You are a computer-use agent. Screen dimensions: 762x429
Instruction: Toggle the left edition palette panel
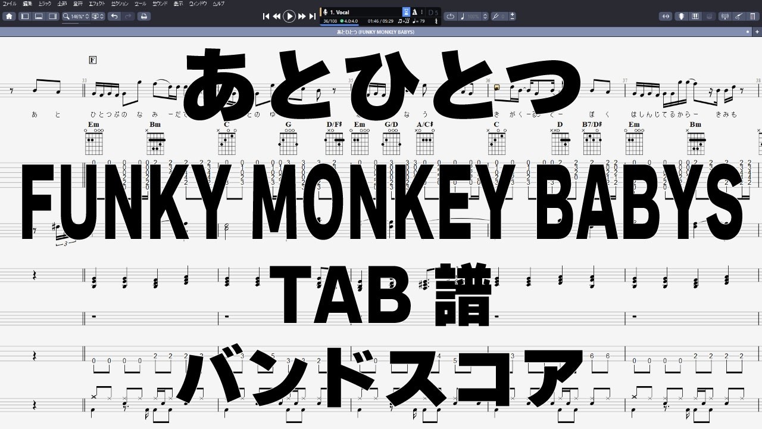click(25, 16)
